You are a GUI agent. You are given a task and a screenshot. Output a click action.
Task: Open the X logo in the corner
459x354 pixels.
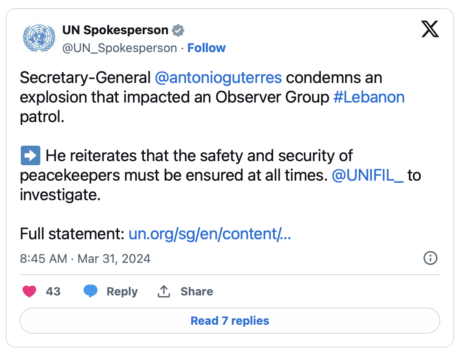point(430,30)
